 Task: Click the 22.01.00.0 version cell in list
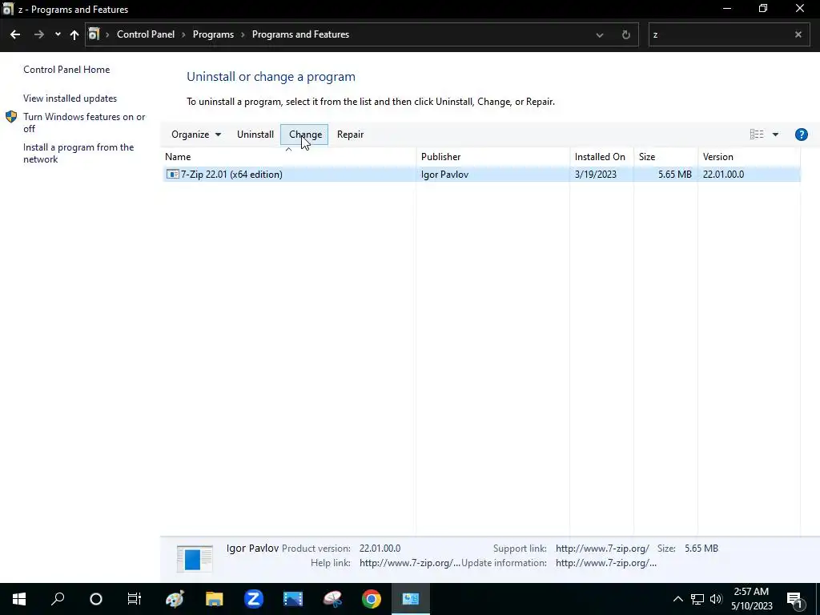[x=723, y=174]
